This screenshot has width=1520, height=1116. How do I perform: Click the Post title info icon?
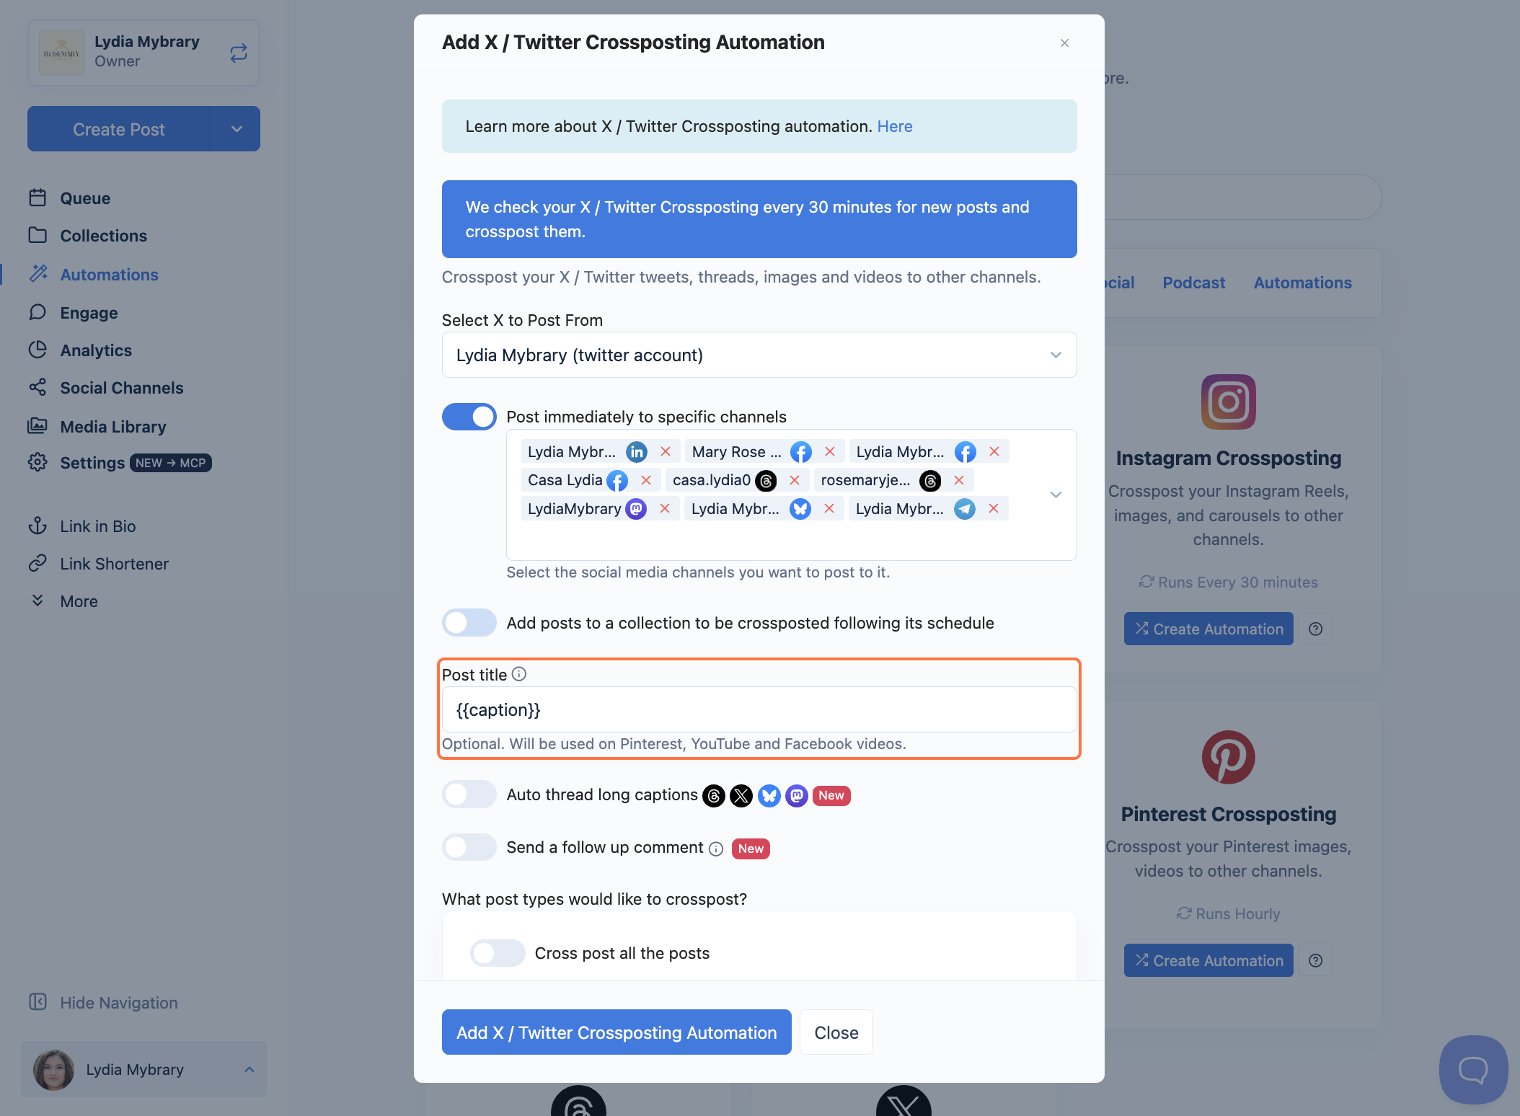click(519, 674)
